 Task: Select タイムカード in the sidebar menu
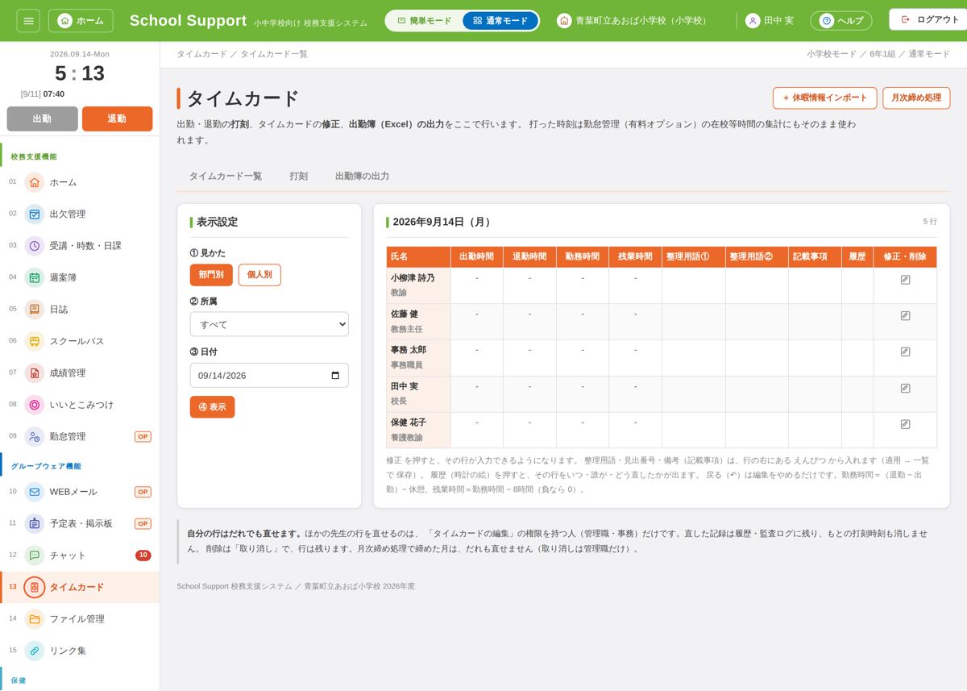point(80,587)
